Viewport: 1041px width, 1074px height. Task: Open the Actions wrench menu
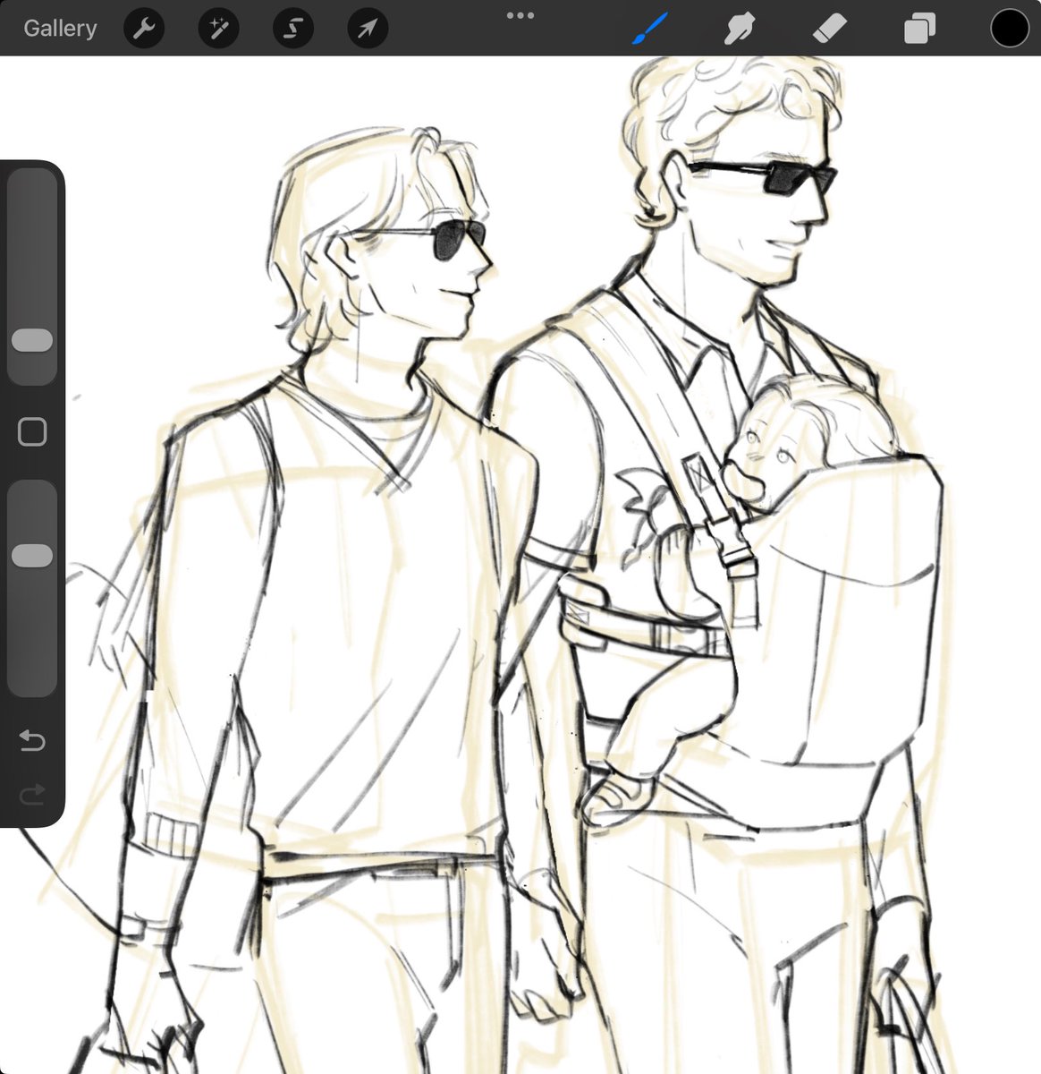coord(144,29)
